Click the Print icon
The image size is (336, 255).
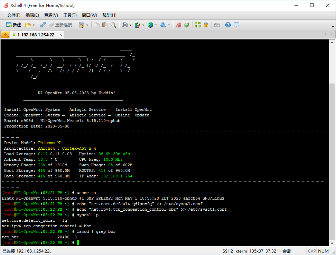click(125, 25)
